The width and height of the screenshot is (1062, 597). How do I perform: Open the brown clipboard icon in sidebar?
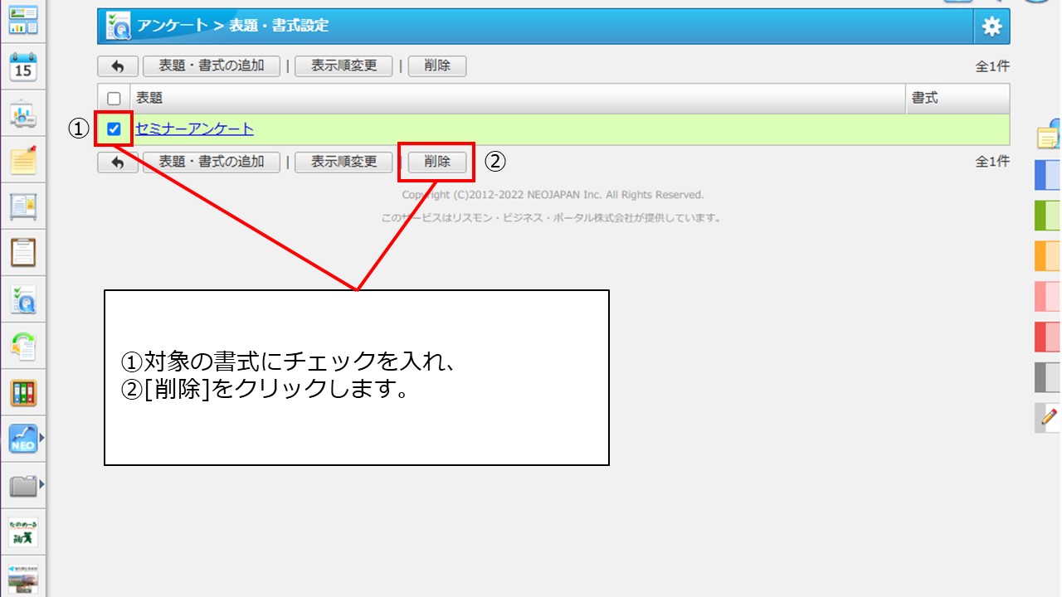(x=23, y=252)
